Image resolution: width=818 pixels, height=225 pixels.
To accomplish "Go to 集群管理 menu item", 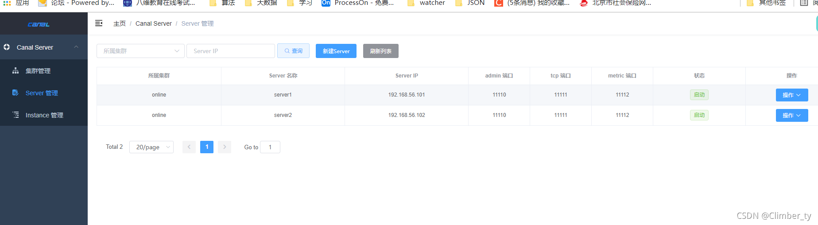I will (43, 70).
